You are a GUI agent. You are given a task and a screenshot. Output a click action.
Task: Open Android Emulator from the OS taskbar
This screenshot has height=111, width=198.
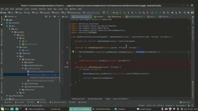coord(103,109)
